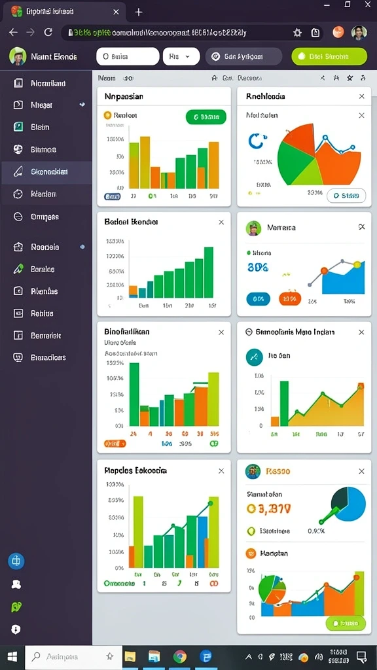This screenshot has height=670, width=377.
Task: Open a new browser tab
Action: [x=139, y=12]
